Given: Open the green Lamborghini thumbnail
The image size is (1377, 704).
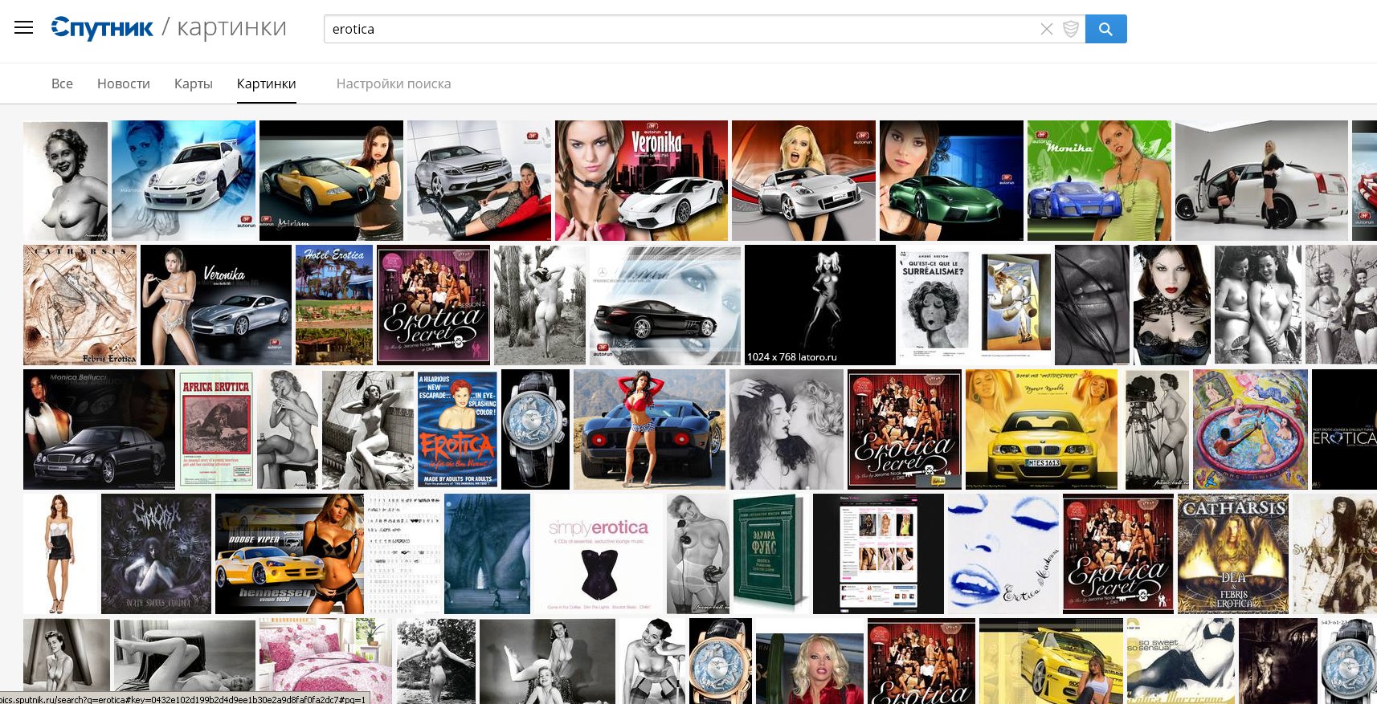Looking at the screenshot, I should pyautogui.click(x=951, y=181).
